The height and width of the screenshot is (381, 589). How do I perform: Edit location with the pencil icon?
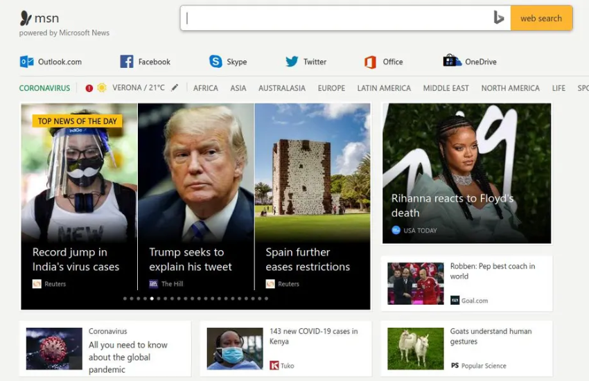pyautogui.click(x=175, y=88)
